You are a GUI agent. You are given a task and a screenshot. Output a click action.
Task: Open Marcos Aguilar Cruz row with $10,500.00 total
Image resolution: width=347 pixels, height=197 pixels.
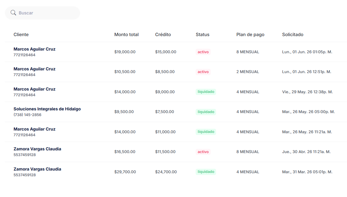pyautogui.click(x=176, y=72)
